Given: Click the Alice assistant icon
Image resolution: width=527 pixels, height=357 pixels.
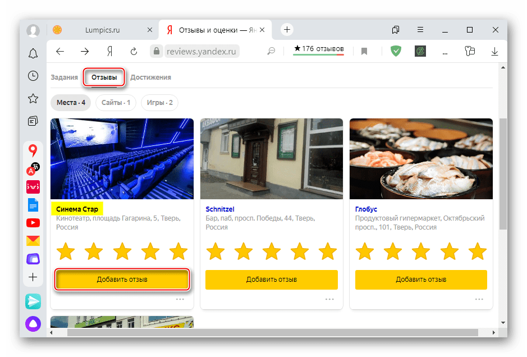Looking at the screenshot, I should point(33,324).
